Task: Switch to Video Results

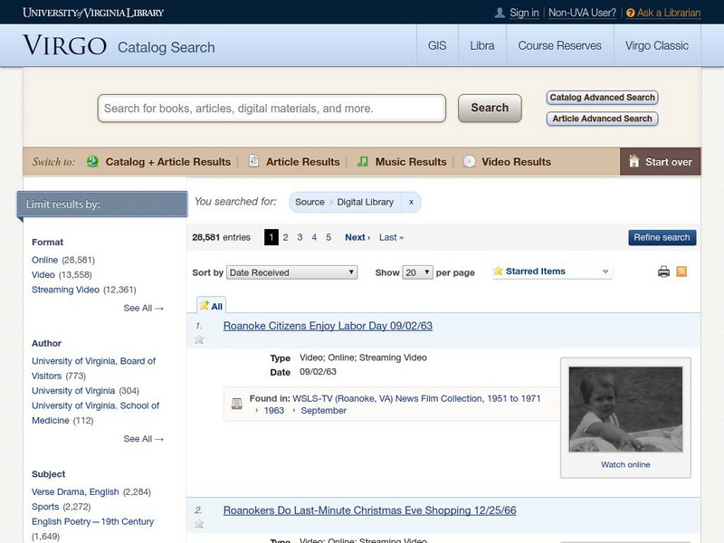Action: point(516,162)
